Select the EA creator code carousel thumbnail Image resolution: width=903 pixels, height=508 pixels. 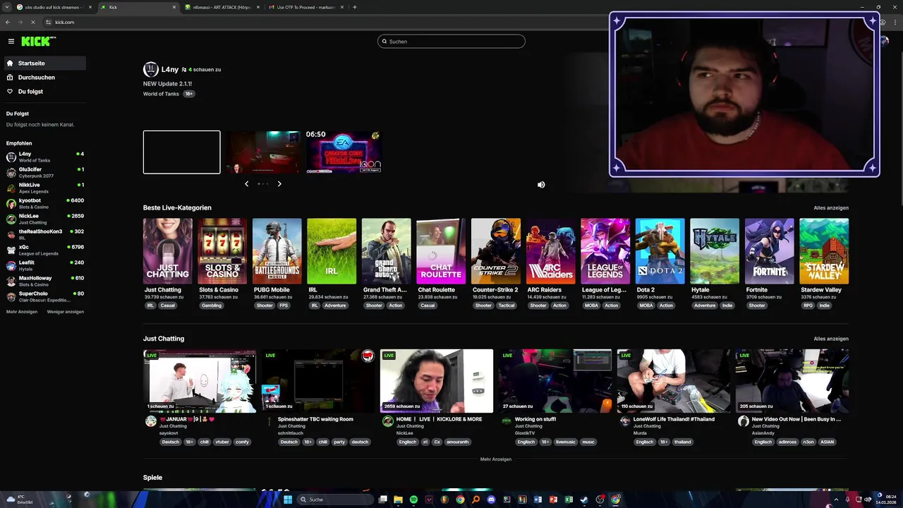pyautogui.click(x=344, y=152)
